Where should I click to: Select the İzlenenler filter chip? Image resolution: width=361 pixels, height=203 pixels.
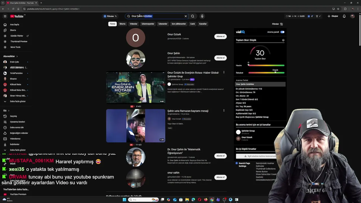click(163, 24)
